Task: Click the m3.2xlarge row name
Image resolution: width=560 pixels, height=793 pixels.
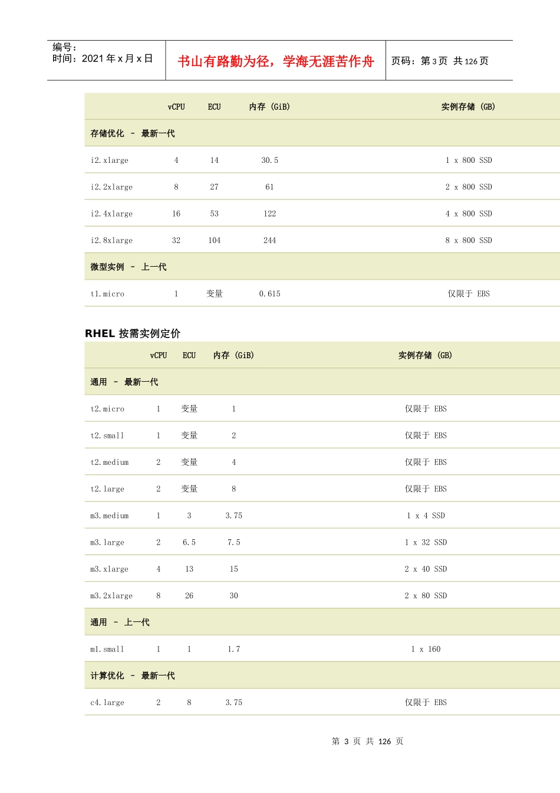Action: tap(111, 596)
